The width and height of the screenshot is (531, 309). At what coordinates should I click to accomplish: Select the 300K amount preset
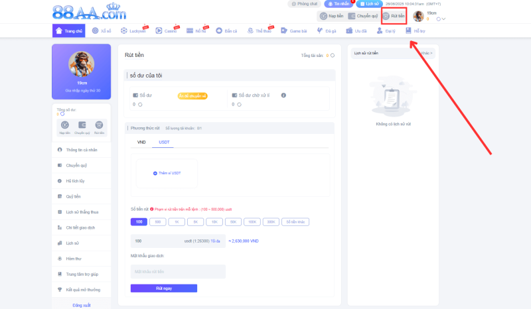click(271, 222)
